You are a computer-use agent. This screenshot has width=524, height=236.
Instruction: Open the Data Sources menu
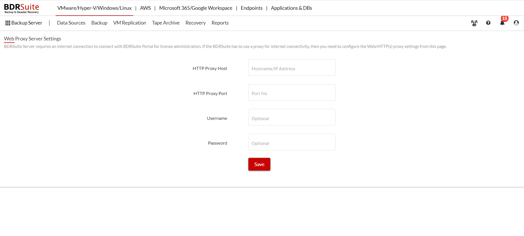tap(71, 23)
